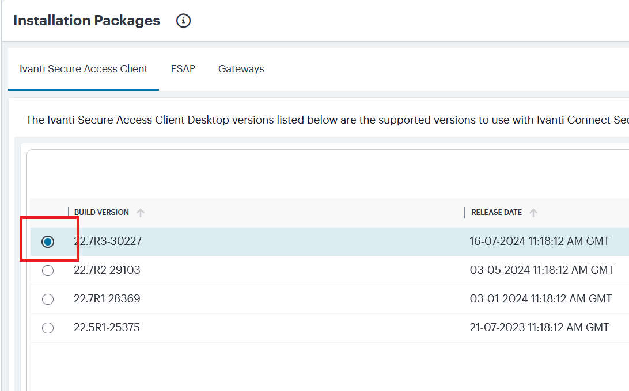Viewport: 629px width, 391px height.
Task: Click the release date 16-07-2024 entry
Action: click(540, 241)
